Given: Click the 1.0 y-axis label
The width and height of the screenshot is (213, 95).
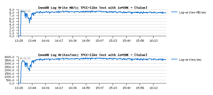Looking at the screenshot, I should pos(12,33).
